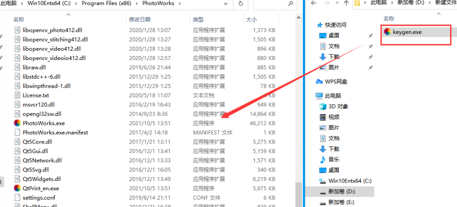The height and width of the screenshot is (207, 457).
Task: Select 下载 under Quick Access
Action: (334, 57)
